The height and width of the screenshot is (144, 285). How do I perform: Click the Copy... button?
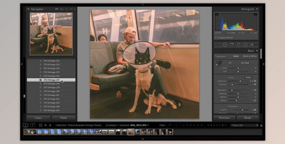(39, 118)
